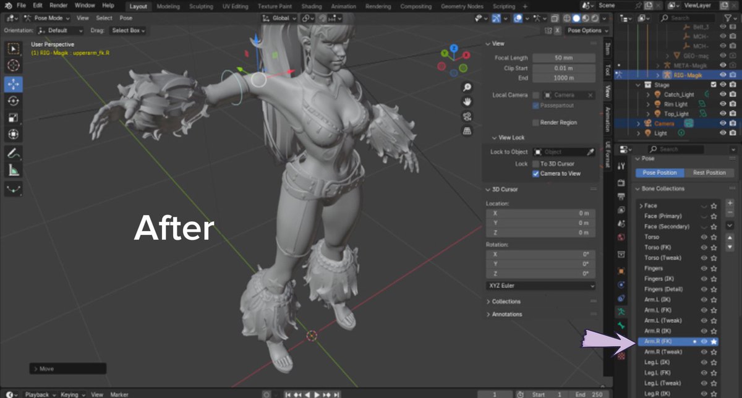Adjust the 3D Cursor Location X field
The image size is (742, 398).
541,213
